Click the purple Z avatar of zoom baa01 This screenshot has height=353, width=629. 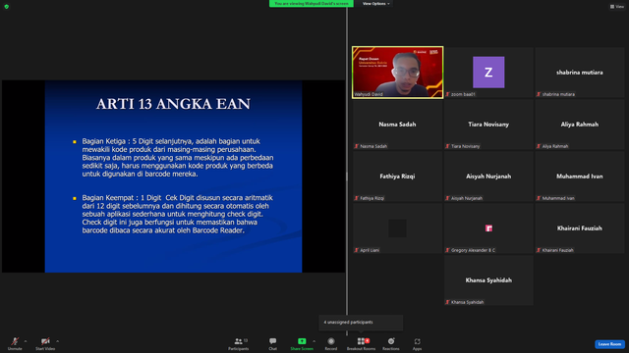click(x=488, y=72)
